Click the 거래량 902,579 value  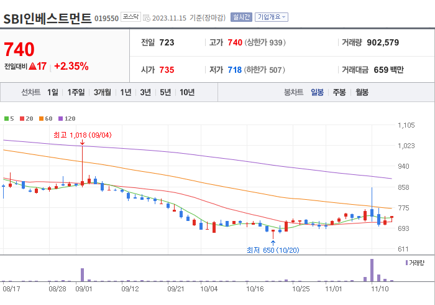[383, 42]
